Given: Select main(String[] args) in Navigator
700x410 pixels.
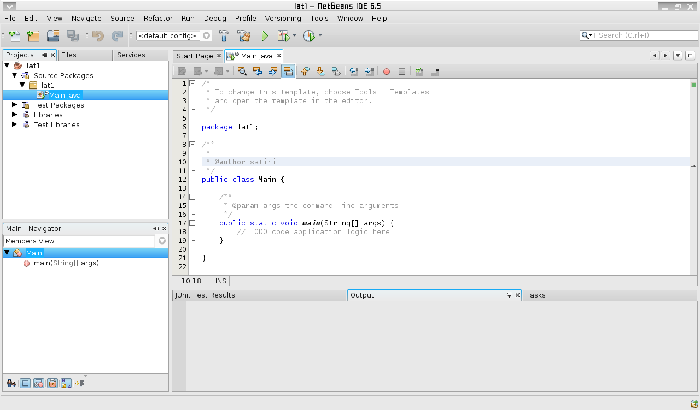Looking at the screenshot, I should [66, 263].
